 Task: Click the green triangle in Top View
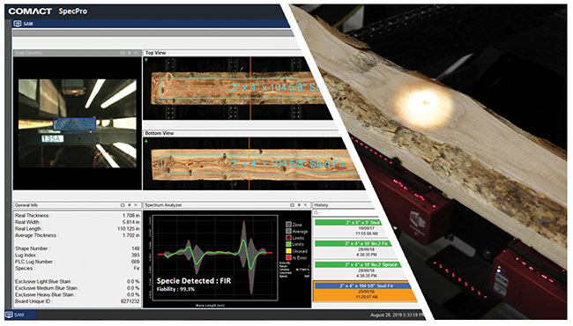(x=146, y=60)
